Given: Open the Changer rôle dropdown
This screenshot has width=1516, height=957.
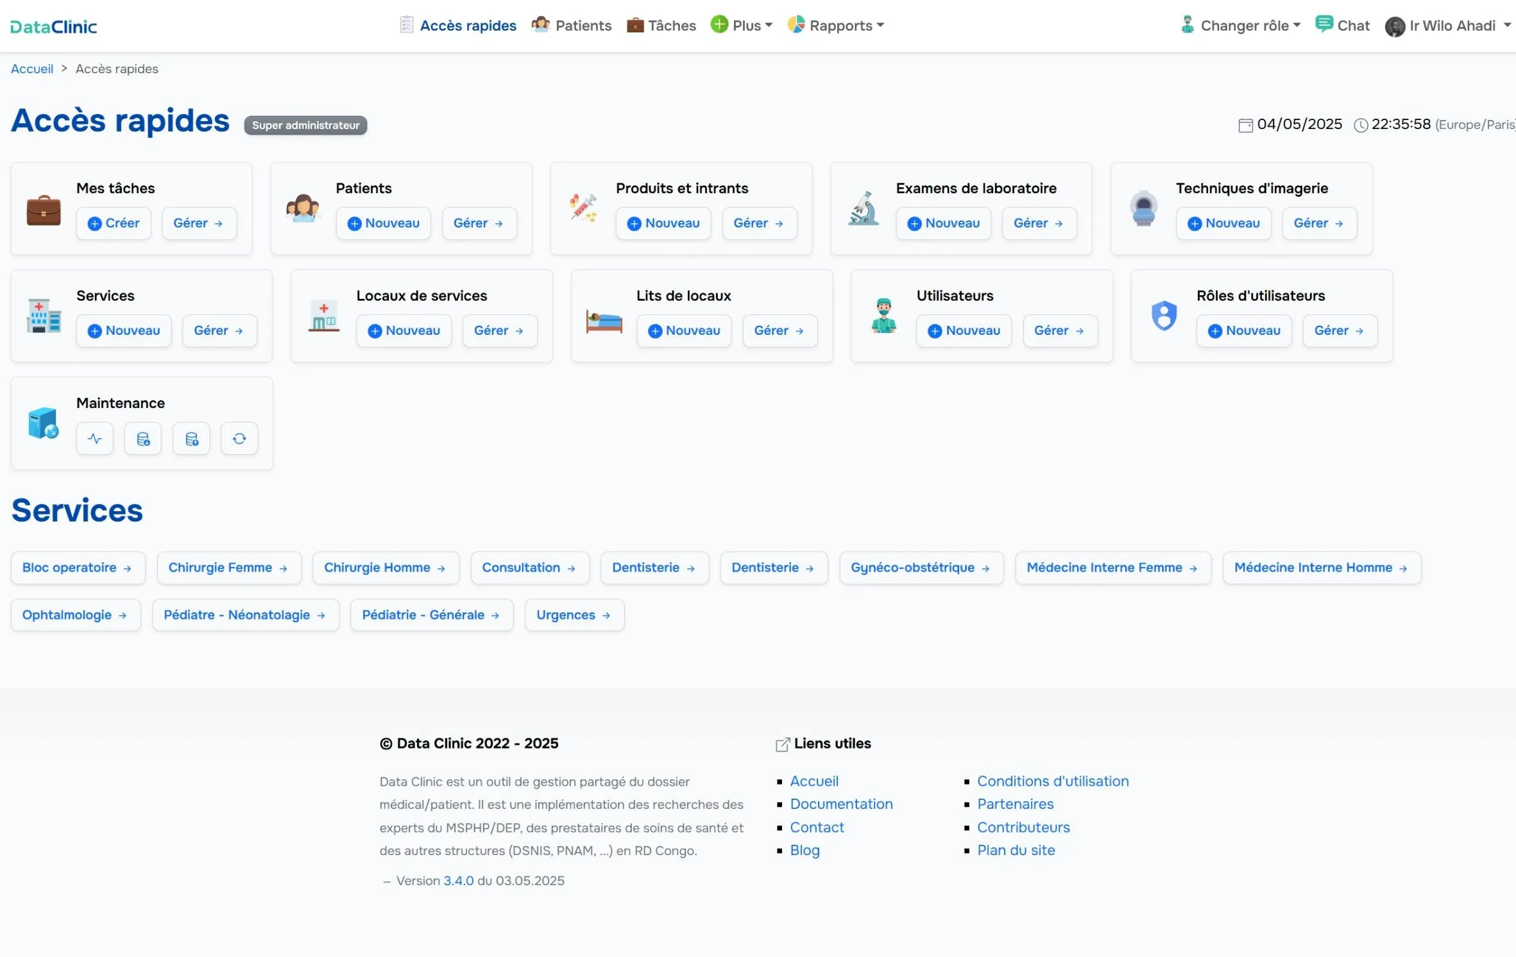Looking at the screenshot, I should click(1241, 25).
